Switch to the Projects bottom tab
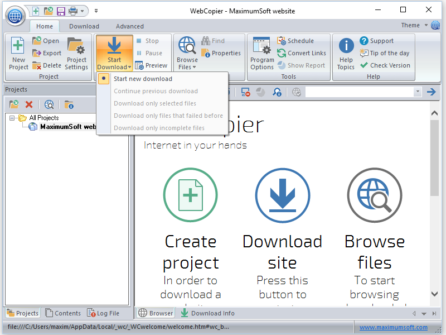Viewport: 446px width, 335px height. pyautogui.click(x=22, y=313)
